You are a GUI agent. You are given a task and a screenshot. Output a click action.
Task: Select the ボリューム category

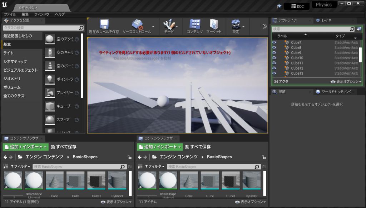tap(12, 87)
